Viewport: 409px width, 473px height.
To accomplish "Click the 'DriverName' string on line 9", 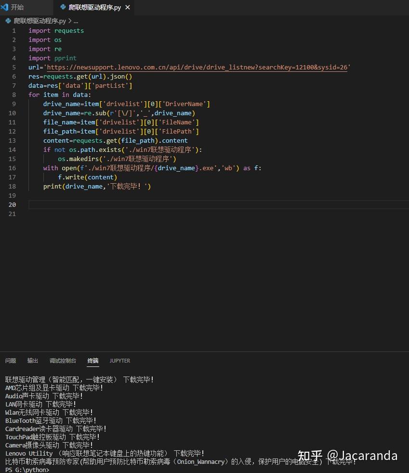I will point(184,104).
